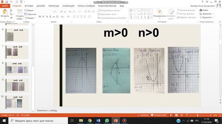The height and width of the screenshot is (124, 222).
Task: Open the Section (Раздел) dropdown
Action: (x=30, y=18)
